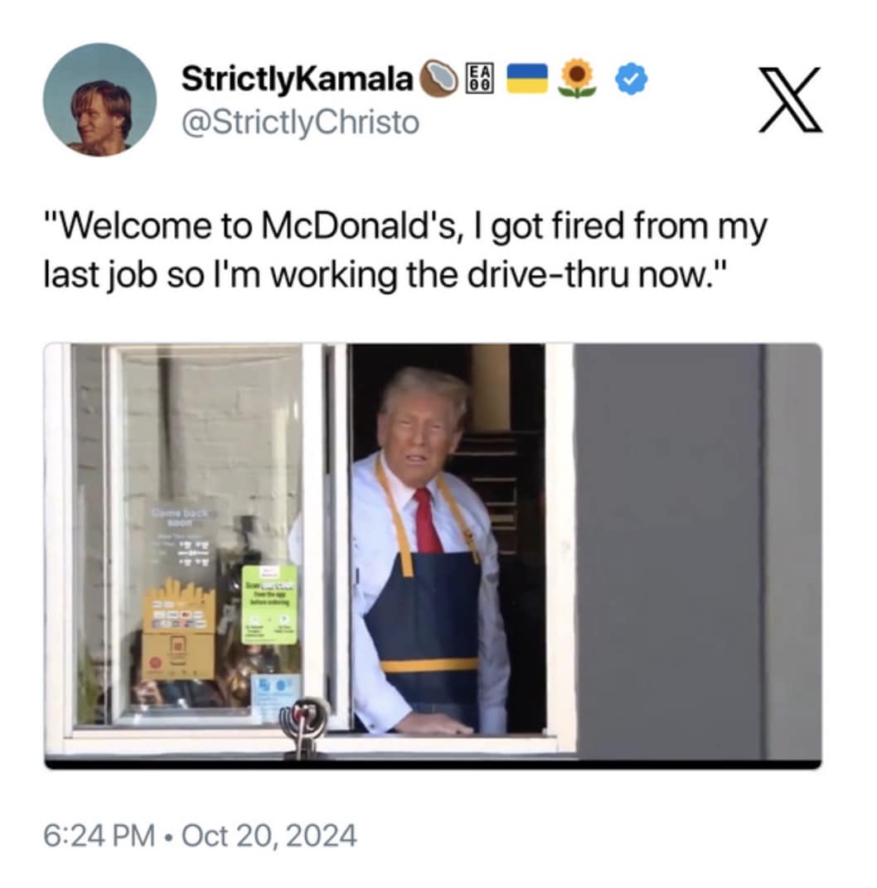
Task: Click the gray wall area of the photo
Action: coord(698,551)
